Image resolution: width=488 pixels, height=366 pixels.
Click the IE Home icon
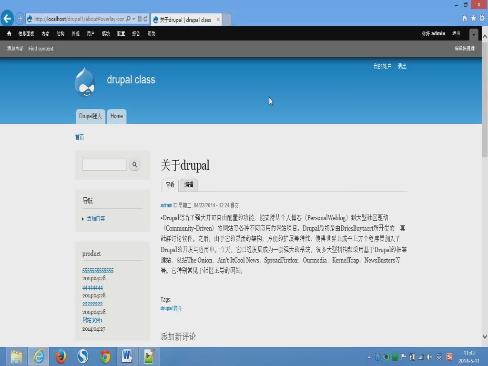coord(465,19)
